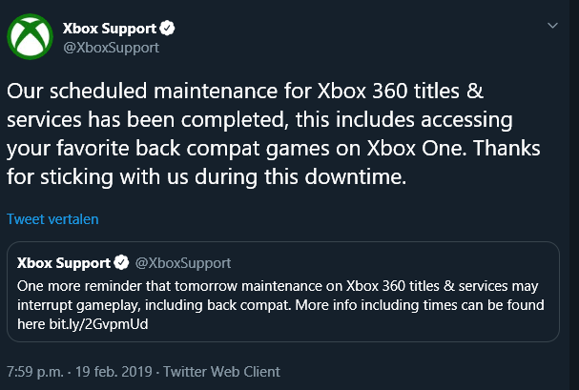579x390 pixels.
Task: Click the @XboxSupport handle in the quoted tweet
Action: coord(183,263)
